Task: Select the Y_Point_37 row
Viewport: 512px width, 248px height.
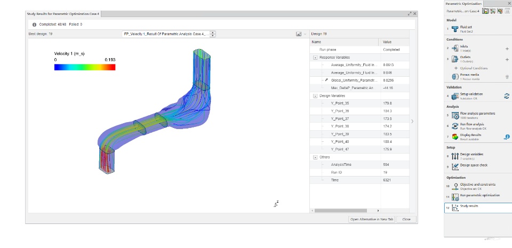Action: point(359,119)
